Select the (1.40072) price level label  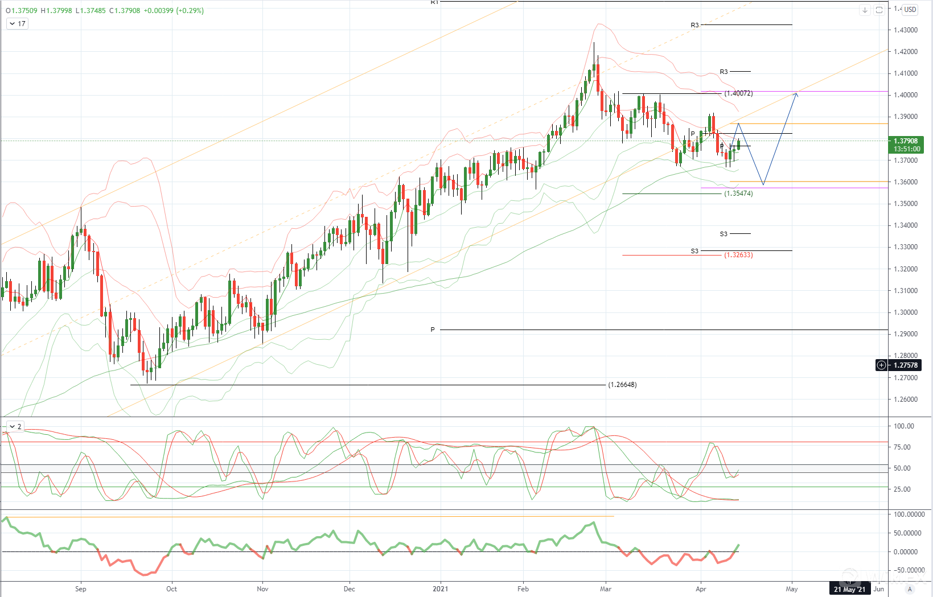click(x=738, y=93)
